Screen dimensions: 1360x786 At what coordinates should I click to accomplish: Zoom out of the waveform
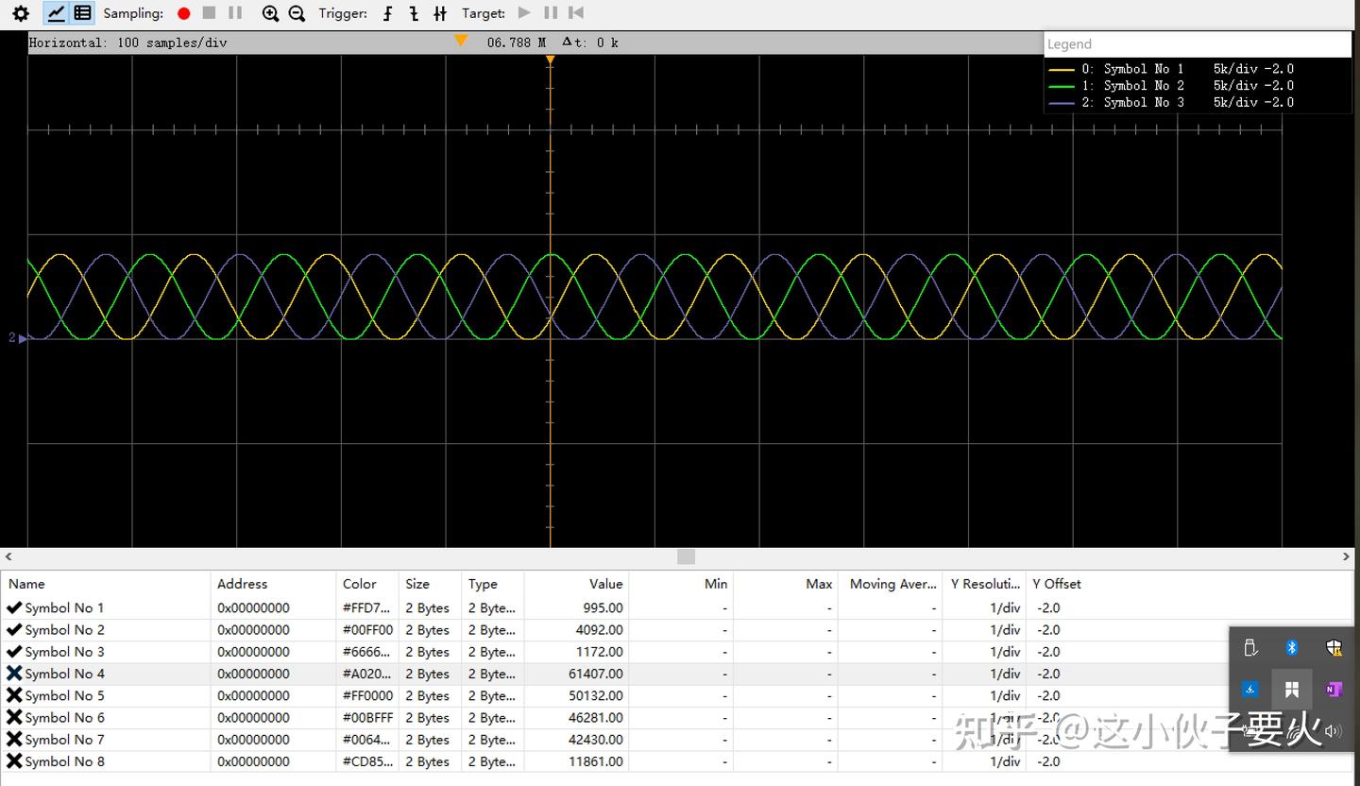tap(297, 13)
